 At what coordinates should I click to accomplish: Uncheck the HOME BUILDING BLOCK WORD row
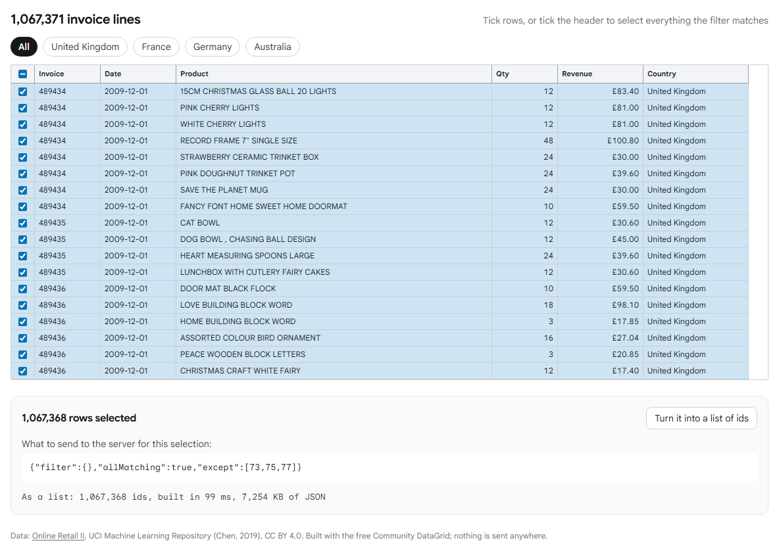tap(23, 321)
